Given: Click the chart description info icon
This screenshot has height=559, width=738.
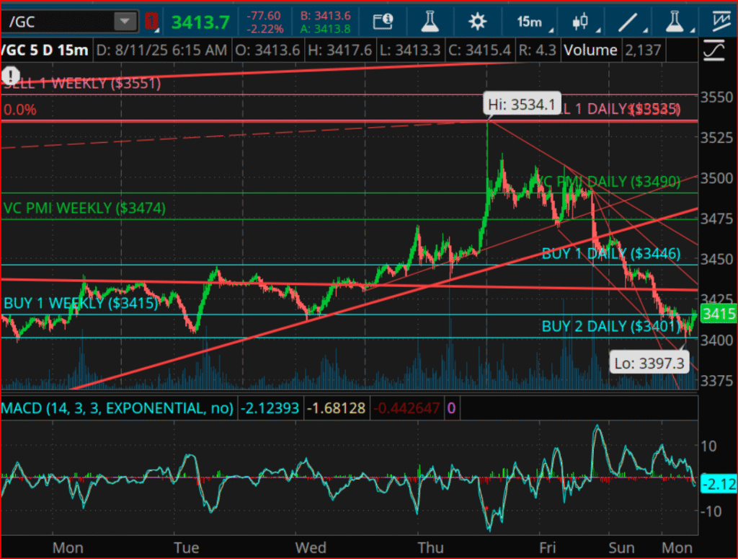Looking at the screenshot, I should click(383, 21).
